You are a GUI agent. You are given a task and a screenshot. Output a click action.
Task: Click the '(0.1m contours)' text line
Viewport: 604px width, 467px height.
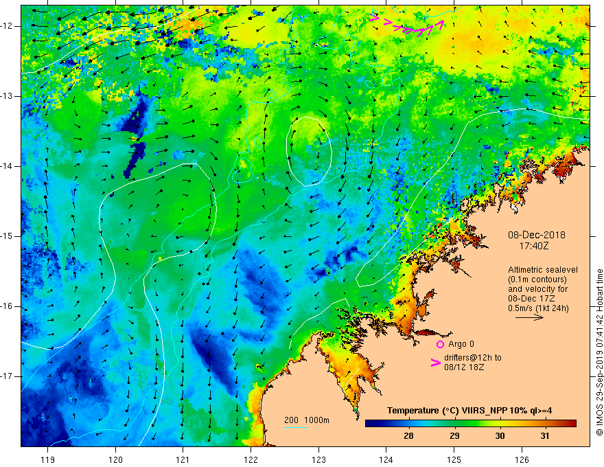[537, 280]
